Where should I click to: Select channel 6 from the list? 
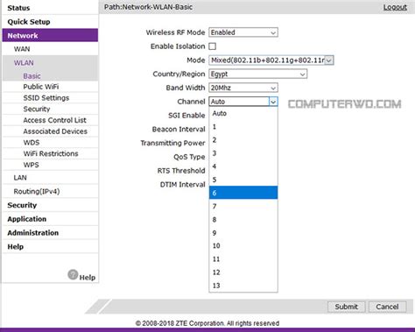pos(243,193)
